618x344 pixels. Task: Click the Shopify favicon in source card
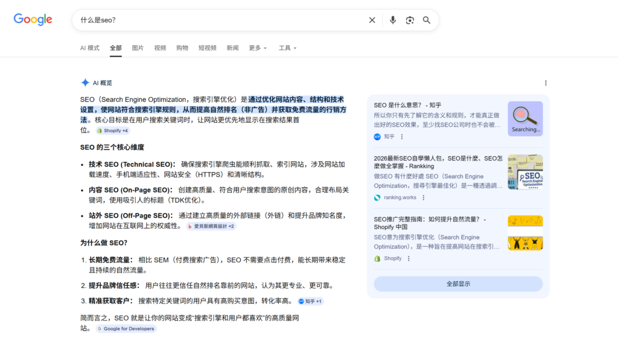pos(377,258)
